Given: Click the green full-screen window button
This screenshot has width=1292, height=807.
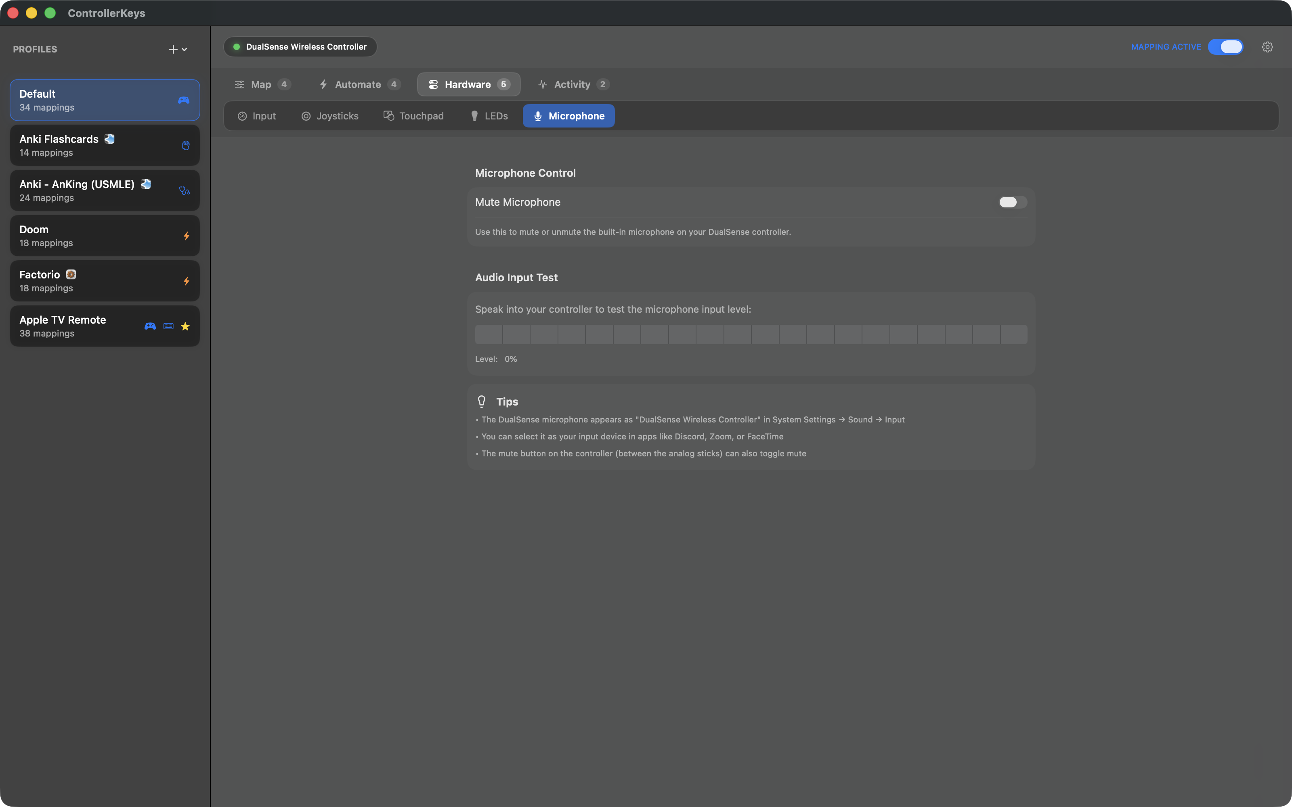Looking at the screenshot, I should (x=50, y=13).
